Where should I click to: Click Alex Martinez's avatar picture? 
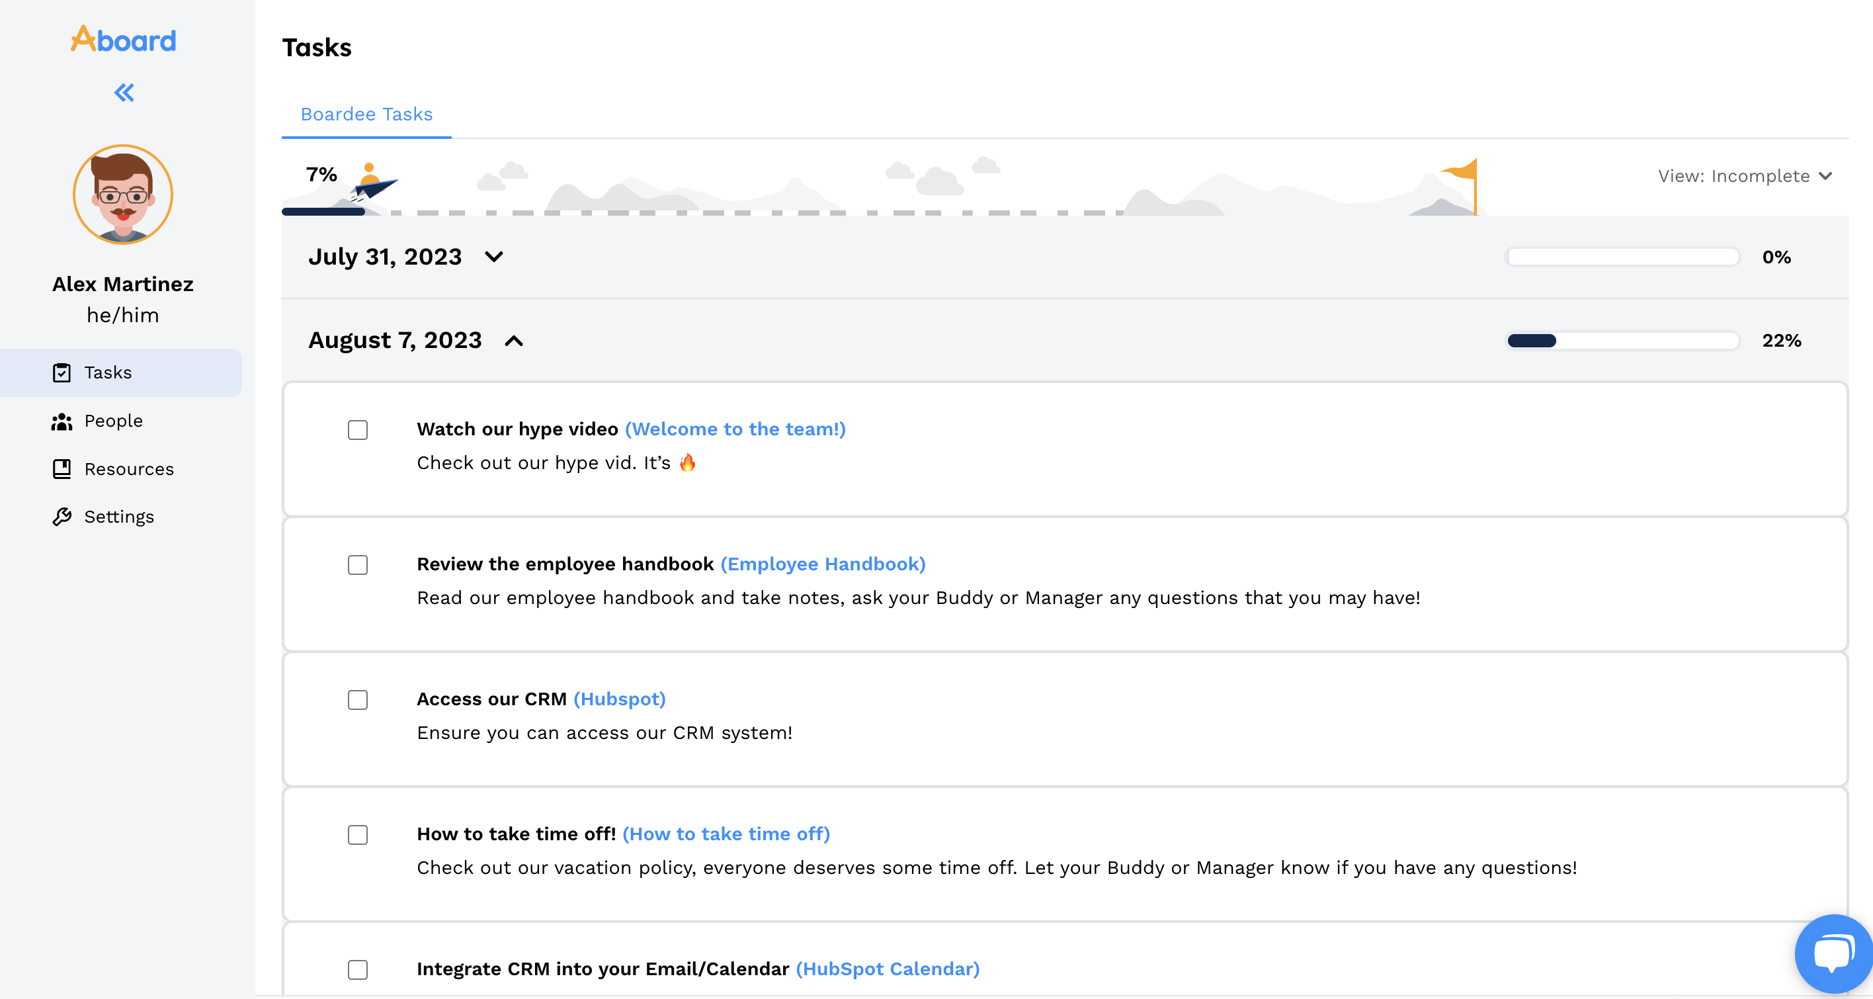pos(123,194)
